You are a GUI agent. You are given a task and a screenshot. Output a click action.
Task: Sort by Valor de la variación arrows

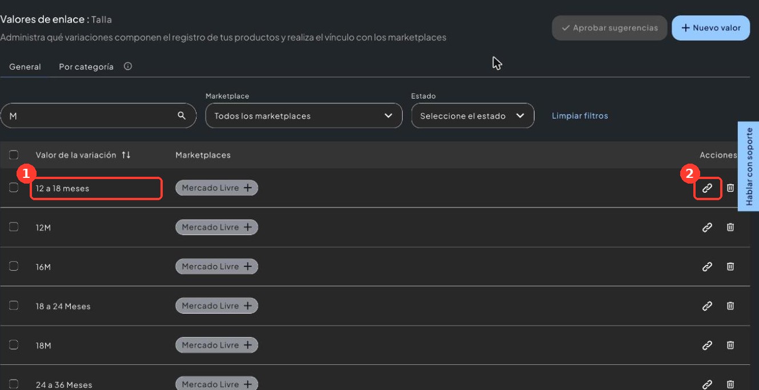point(126,155)
